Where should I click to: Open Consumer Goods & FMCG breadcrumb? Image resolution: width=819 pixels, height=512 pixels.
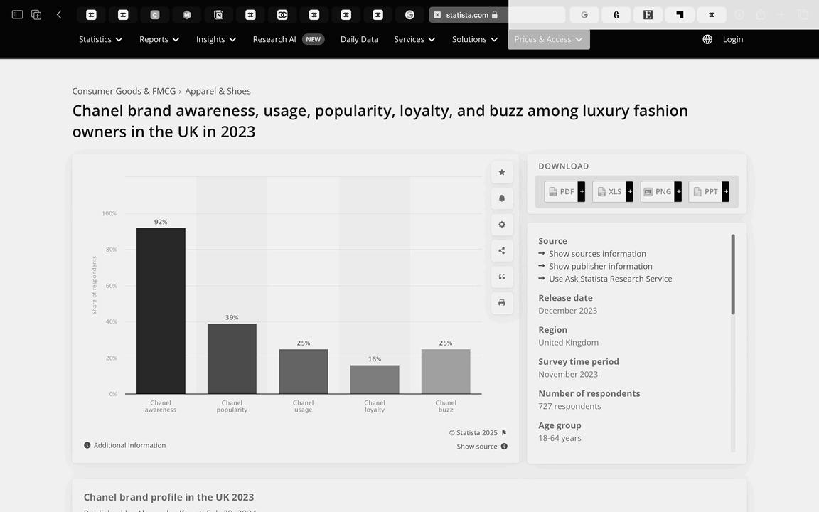point(124,91)
